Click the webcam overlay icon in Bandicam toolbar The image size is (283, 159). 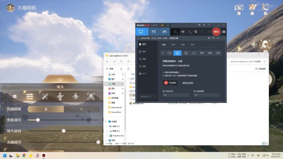175,32
